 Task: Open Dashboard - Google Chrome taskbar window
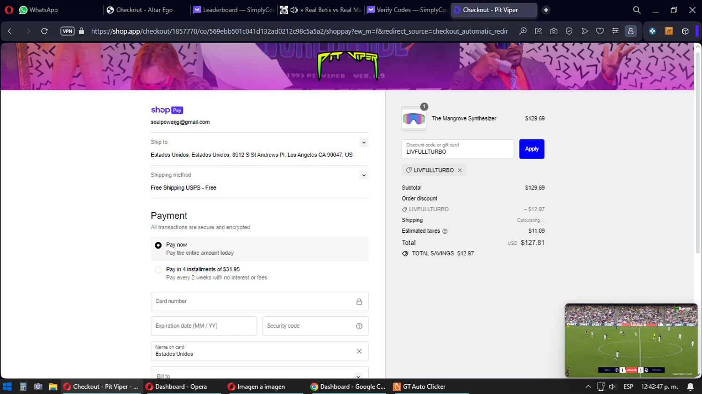(348, 387)
